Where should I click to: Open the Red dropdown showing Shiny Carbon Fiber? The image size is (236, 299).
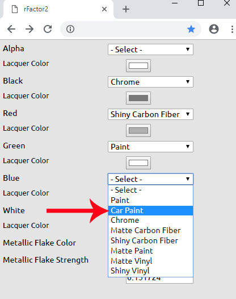click(x=150, y=114)
